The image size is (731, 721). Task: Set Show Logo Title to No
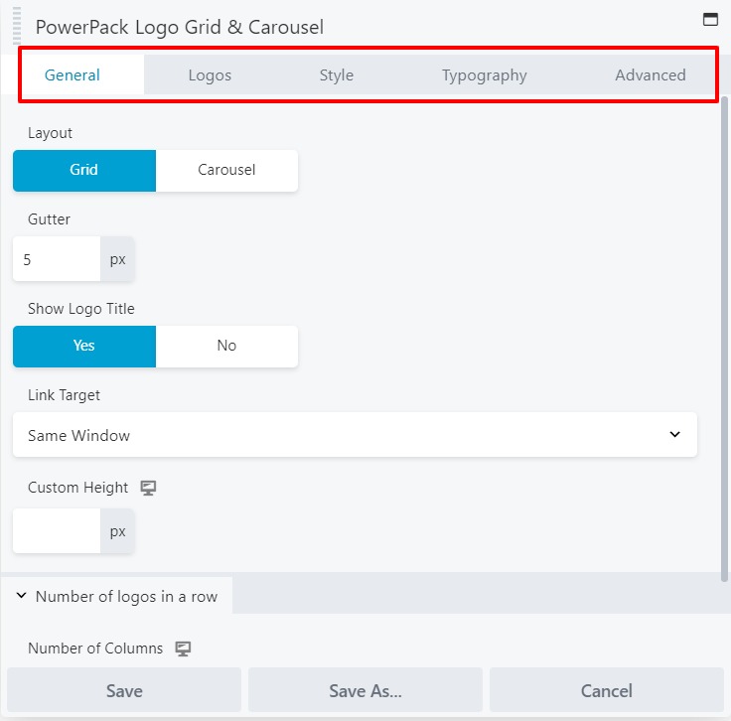click(226, 346)
